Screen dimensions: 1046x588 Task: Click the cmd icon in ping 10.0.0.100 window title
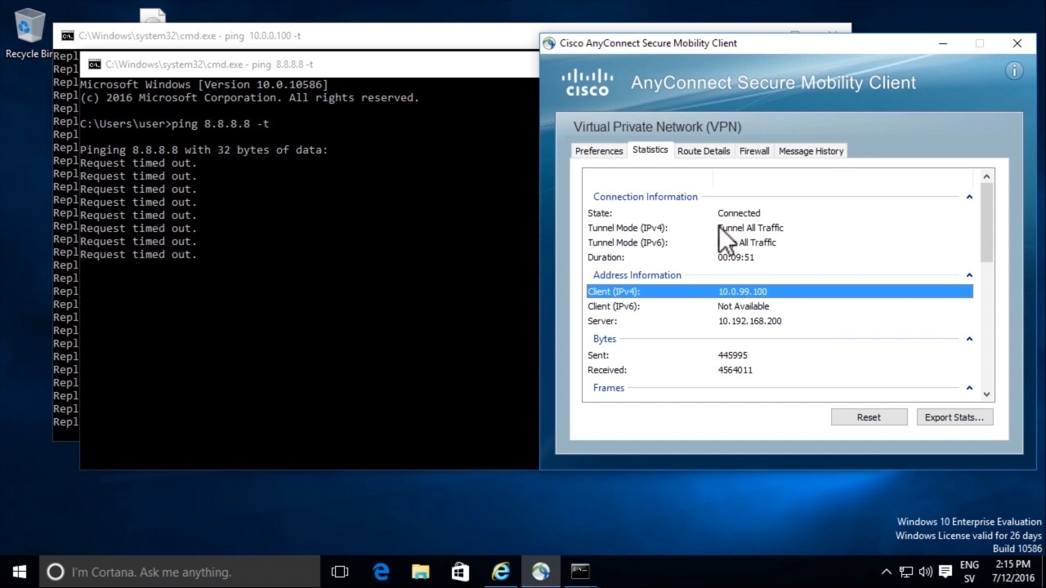(x=68, y=36)
